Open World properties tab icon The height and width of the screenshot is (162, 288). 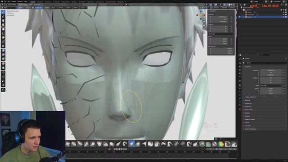coord(240,77)
